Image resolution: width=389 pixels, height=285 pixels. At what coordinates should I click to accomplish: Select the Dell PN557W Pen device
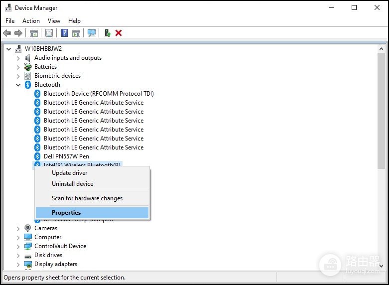(x=66, y=156)
